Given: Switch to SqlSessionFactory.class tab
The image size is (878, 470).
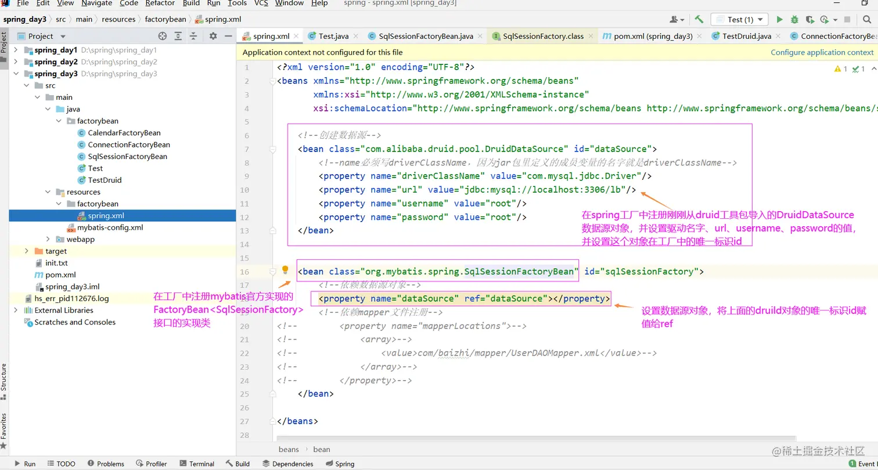Looking at the screenshot, I should (543, 36).
